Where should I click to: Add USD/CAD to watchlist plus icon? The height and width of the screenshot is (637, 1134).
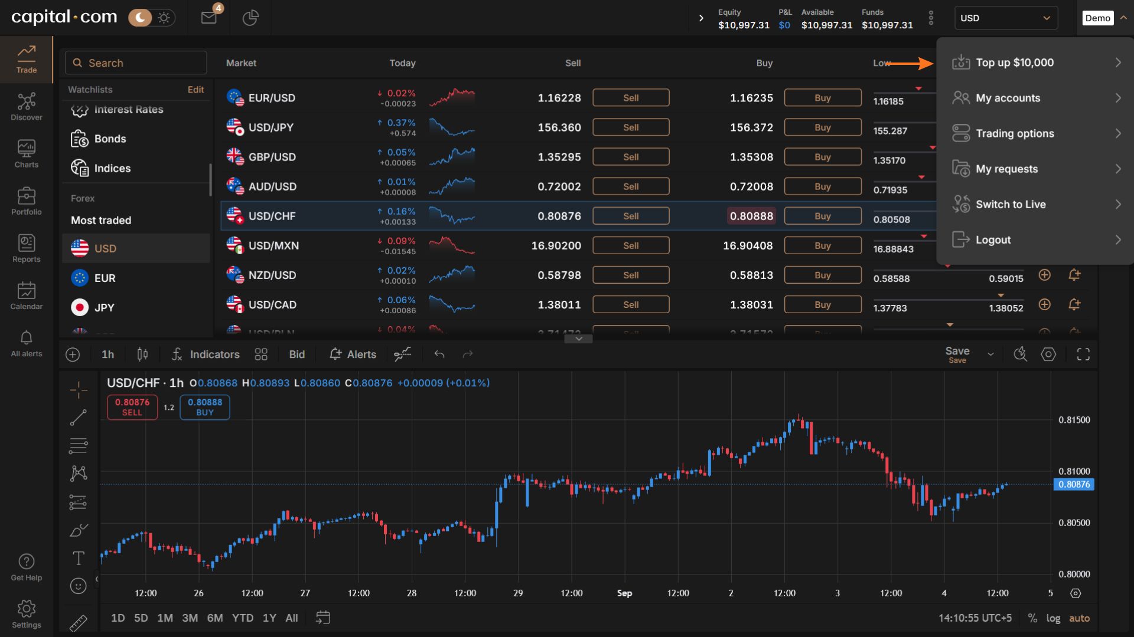[x=1045, y=304]
